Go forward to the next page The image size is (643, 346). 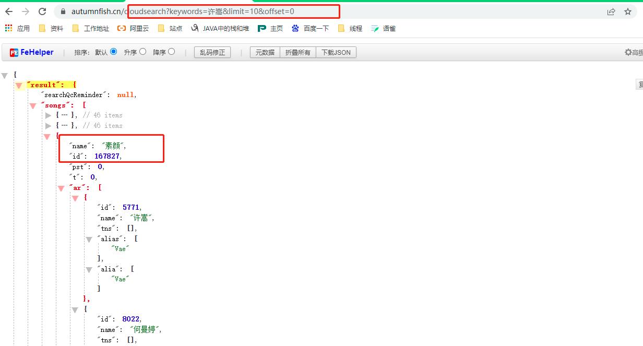pyautogui.click(x=26, y=11)
